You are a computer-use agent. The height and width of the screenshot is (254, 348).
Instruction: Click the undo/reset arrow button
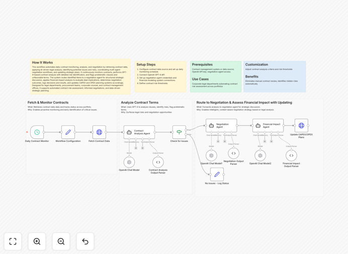click(85, 241)
